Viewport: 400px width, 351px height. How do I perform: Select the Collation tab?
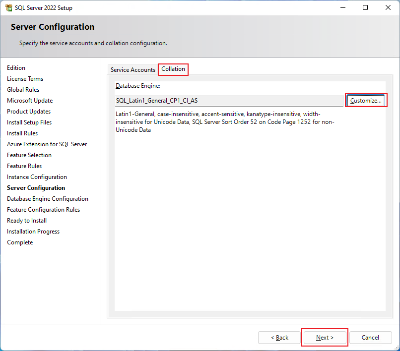pos(173,69)
